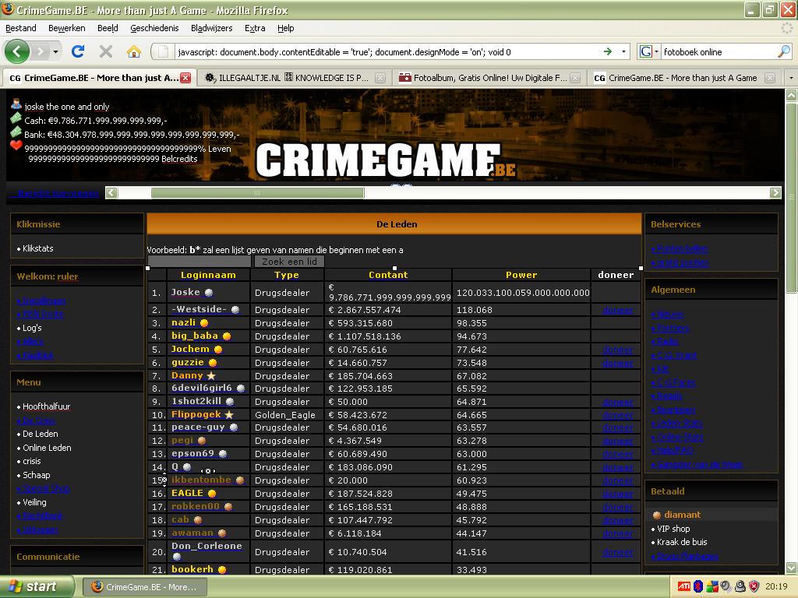Click the red heart Leven icon
Image resolution: width=798 pixels, height=598 pixels.
click(x=16, y=146)
